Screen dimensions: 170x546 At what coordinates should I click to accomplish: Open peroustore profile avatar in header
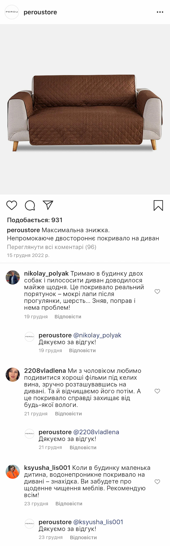click(x=12, y=12)
